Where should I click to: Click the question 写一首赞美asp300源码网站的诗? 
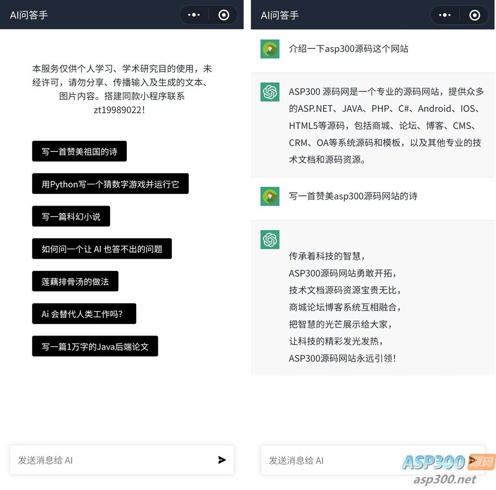coord(353,196)
